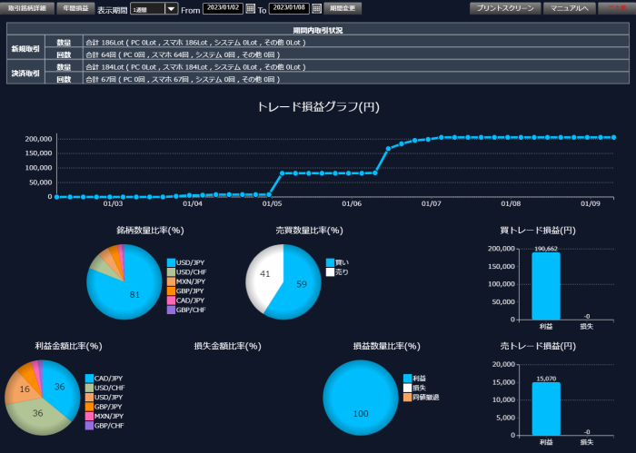
Task: Click the 15,070 profit bar in 売トレード損益
Action: coord(545,409)
